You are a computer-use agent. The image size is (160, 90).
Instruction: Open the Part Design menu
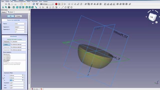point(34,1)
